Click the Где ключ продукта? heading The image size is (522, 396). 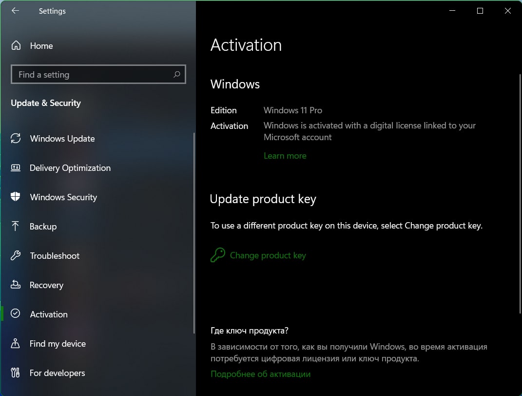[x=250, y=331]
